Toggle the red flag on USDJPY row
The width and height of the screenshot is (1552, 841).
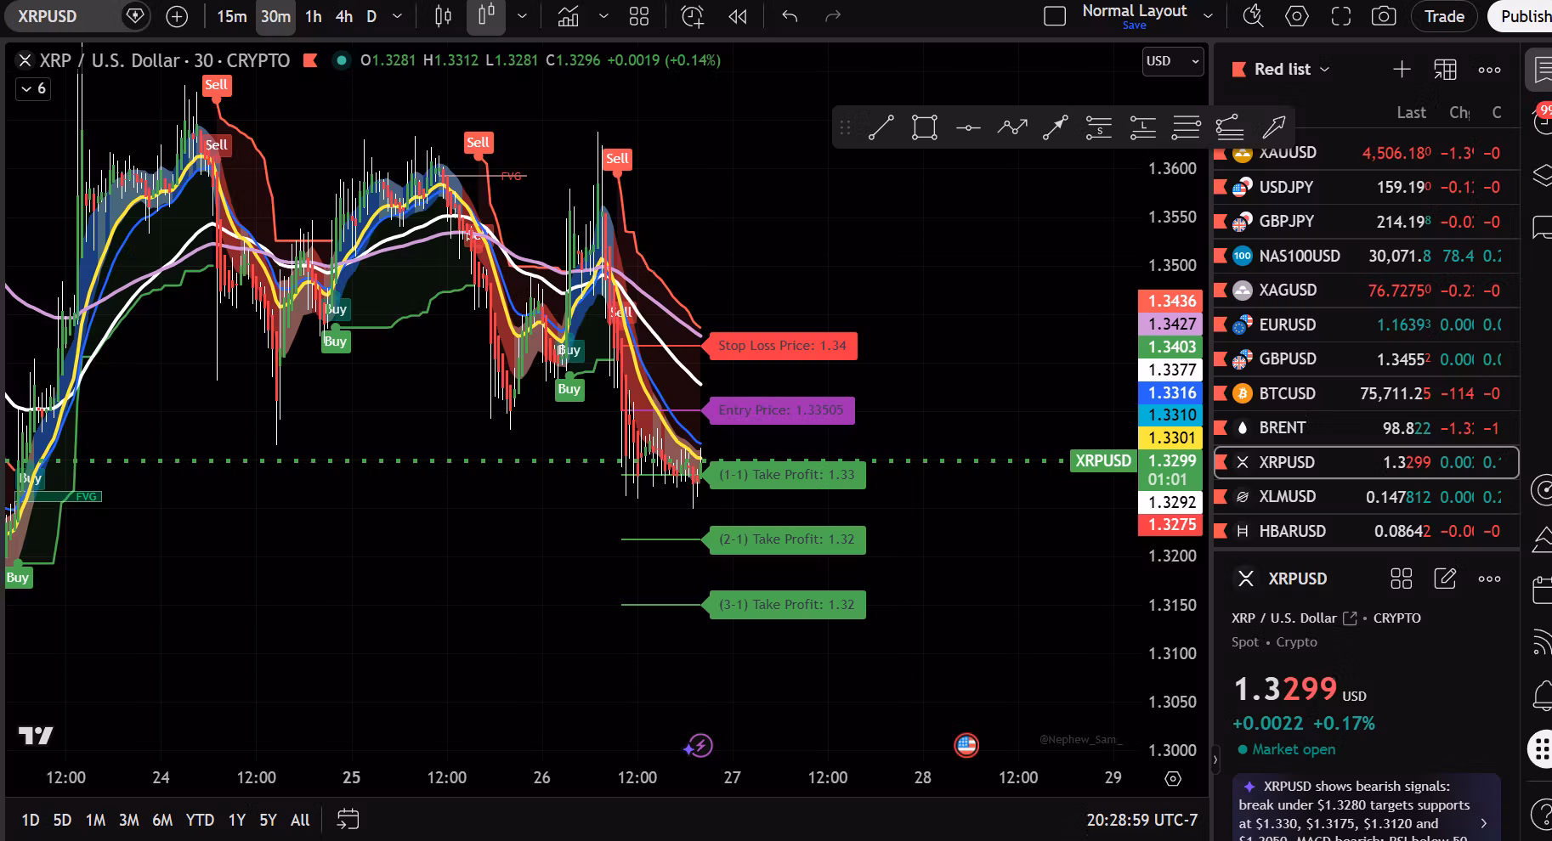[1221, 187]
